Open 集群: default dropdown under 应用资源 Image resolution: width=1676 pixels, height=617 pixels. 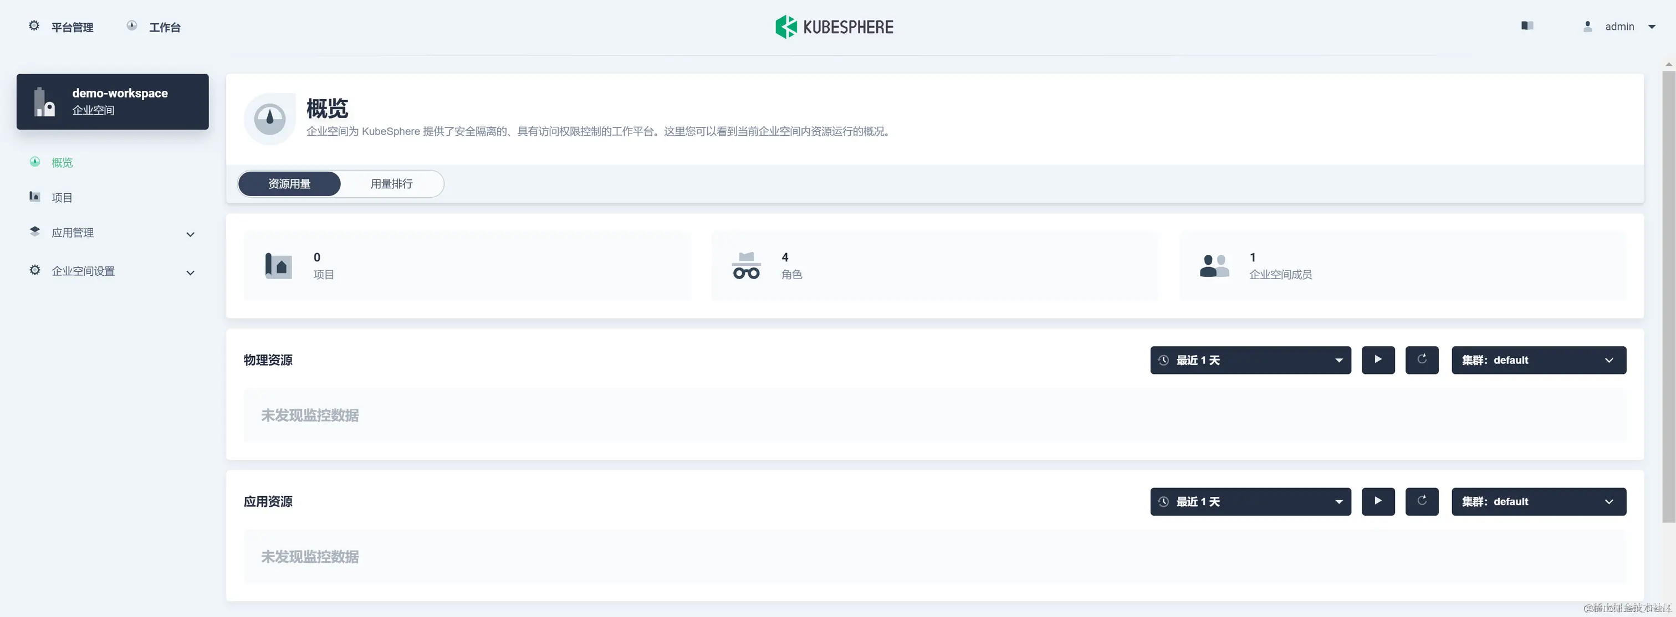point(1538,502)
